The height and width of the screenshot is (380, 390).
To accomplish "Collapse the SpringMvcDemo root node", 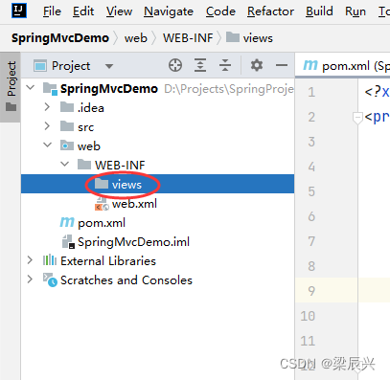I will 31,87.
